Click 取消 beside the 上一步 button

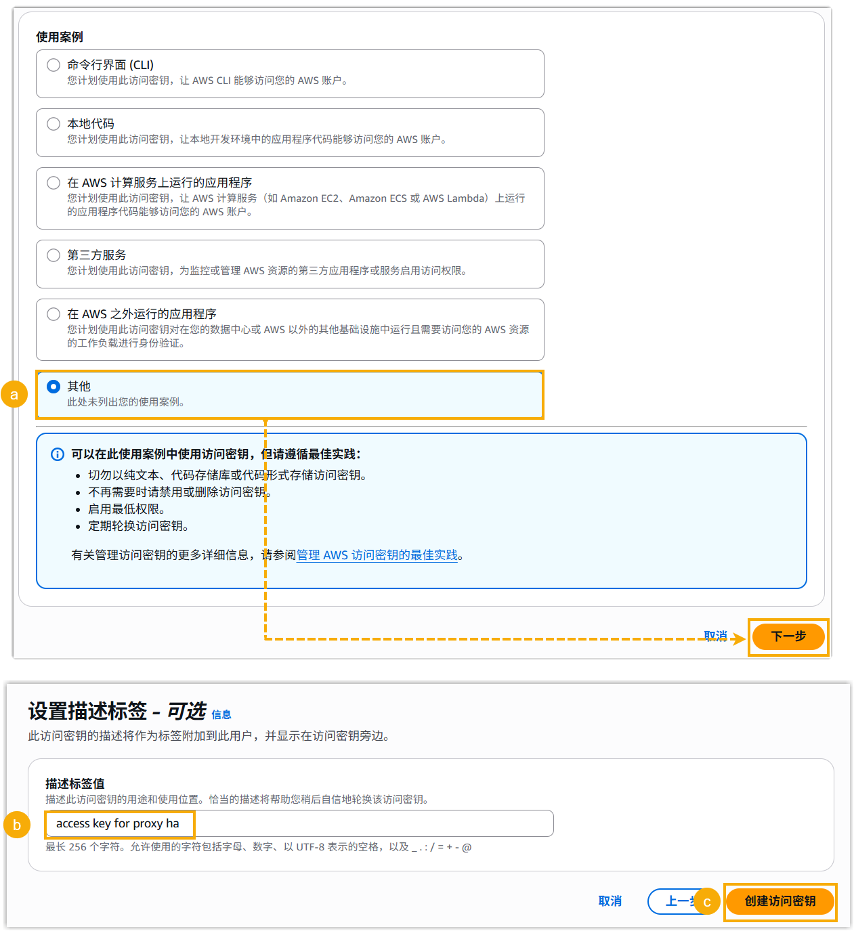coord(610,901)
